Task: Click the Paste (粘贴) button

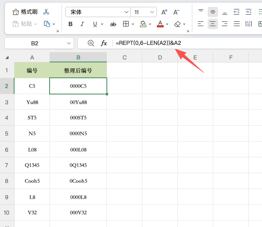Action: (22, 24)
